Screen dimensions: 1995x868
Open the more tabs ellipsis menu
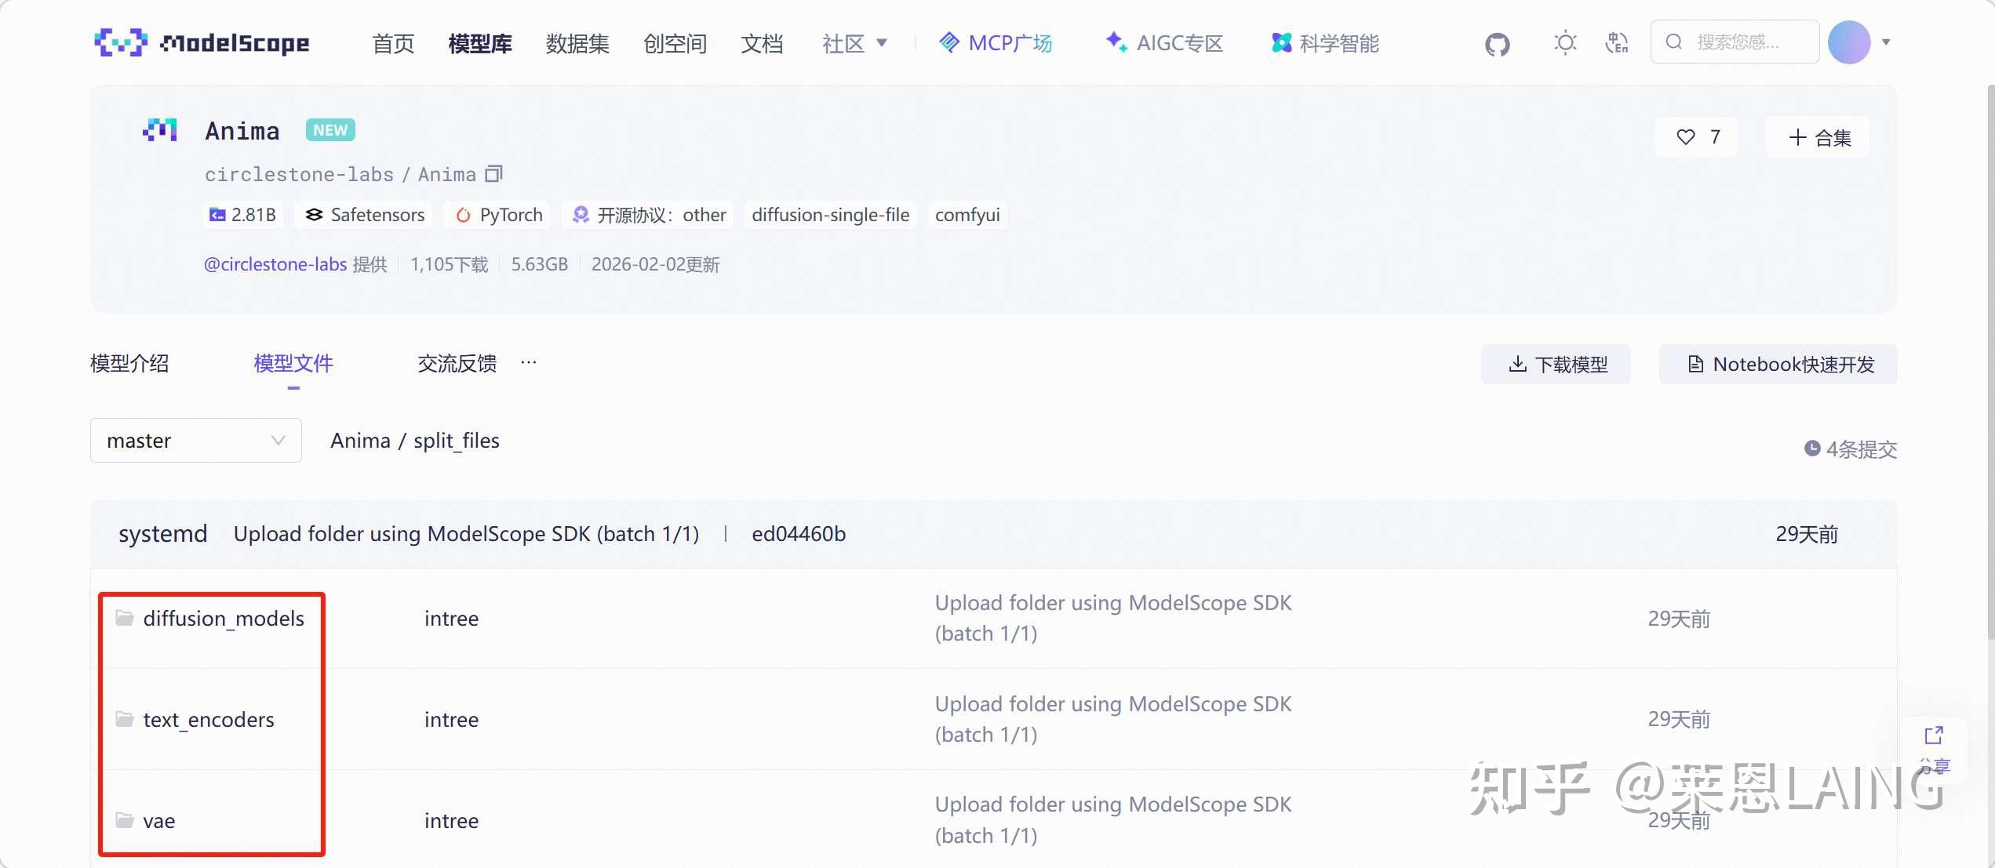point(529,362)
